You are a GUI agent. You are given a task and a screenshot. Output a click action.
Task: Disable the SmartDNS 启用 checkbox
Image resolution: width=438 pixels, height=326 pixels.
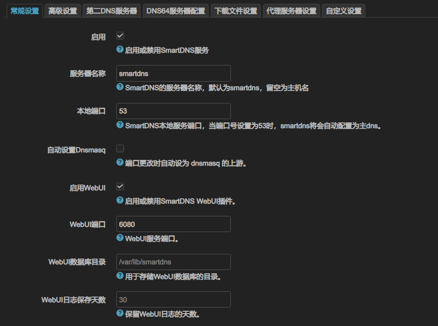119,36
